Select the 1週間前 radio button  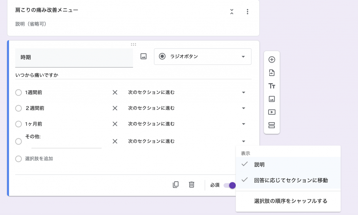pyautogui.click(x=19, y=93)
